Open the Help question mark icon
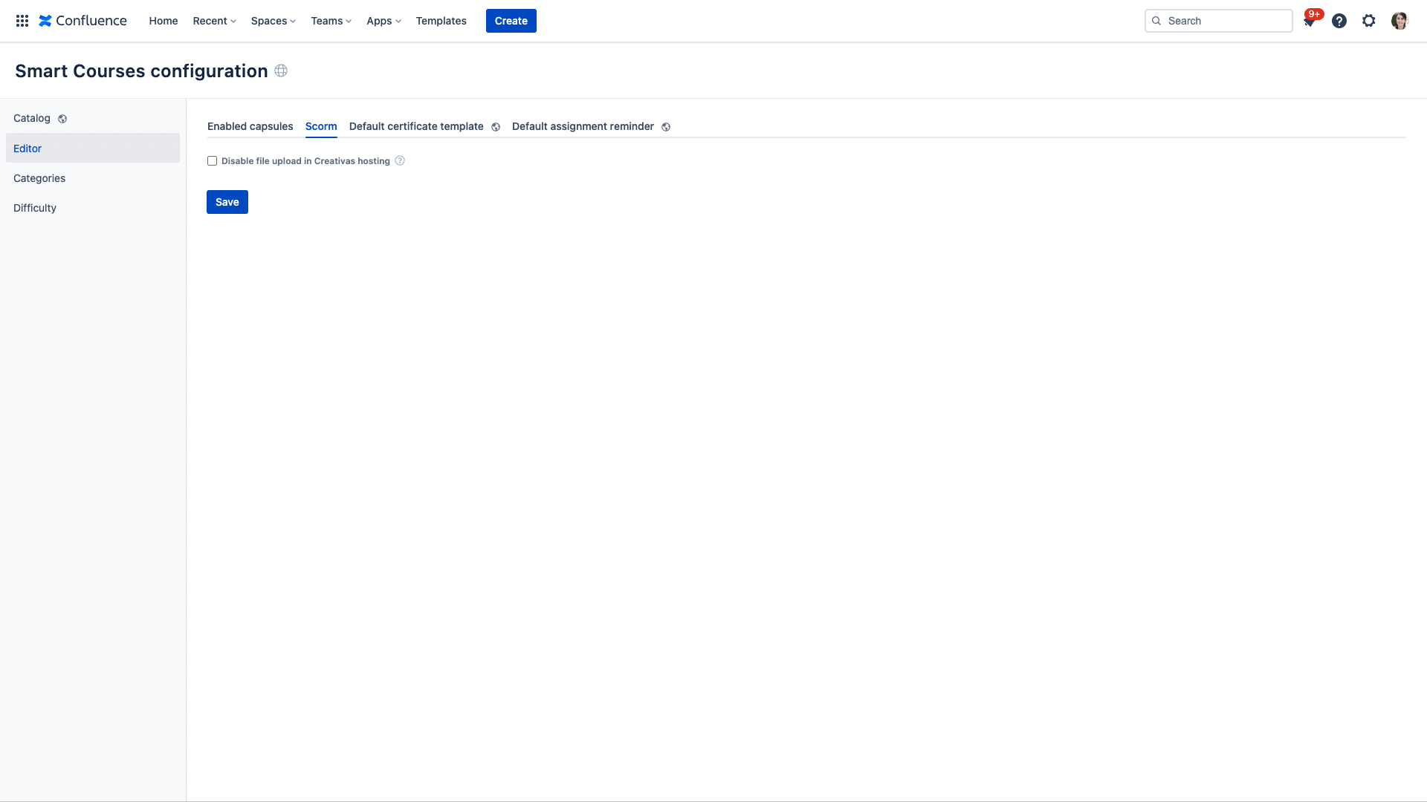The image size is (1427, 802). click(1339, 21)
